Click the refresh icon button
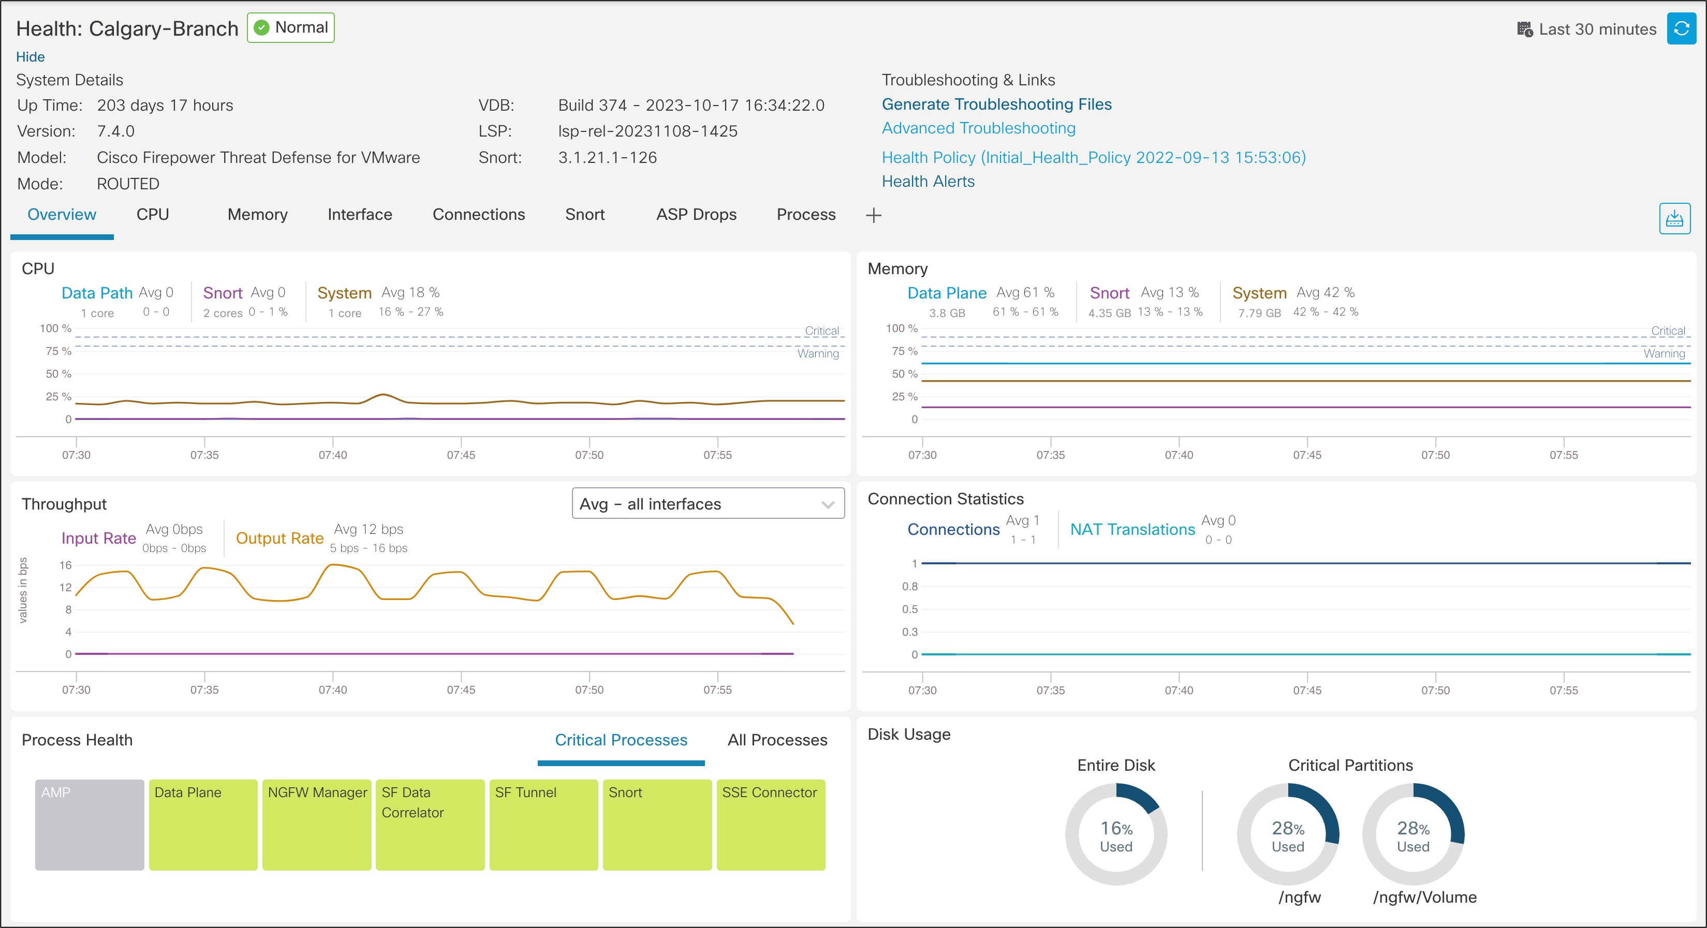Image resolution: width=1707 pixels, height=928 pixels. point(1681,29)
